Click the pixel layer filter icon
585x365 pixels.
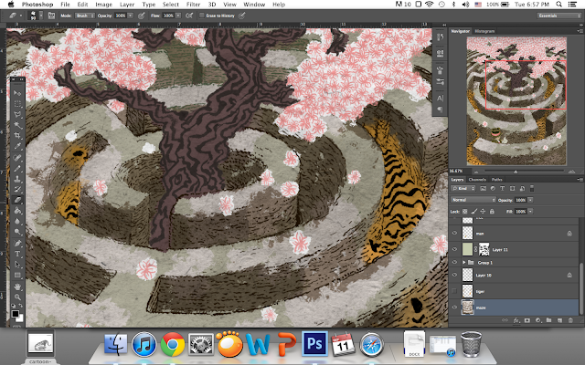point(484,189)
